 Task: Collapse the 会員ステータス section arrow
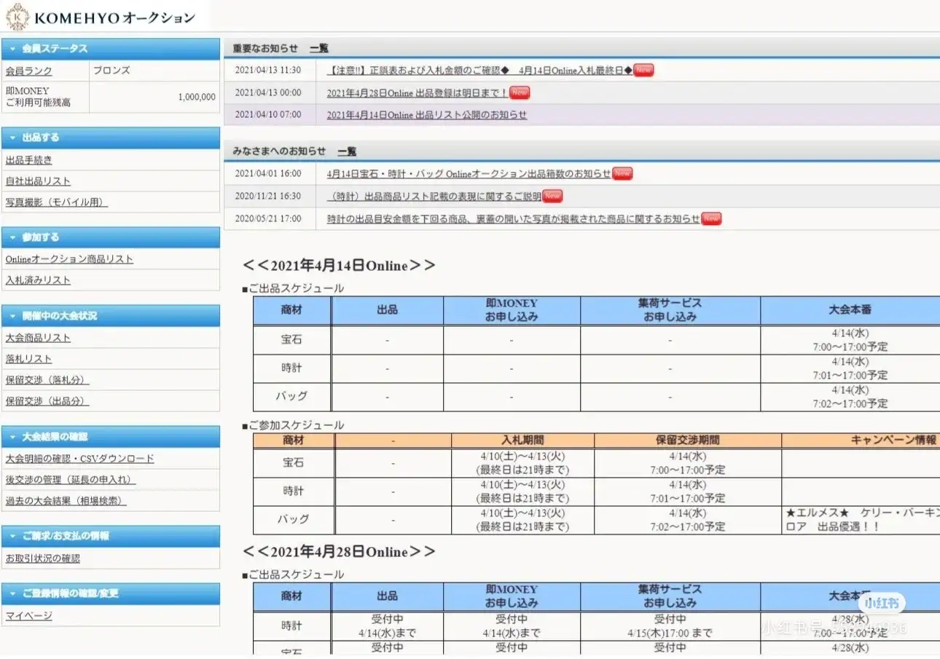point(12,49)
